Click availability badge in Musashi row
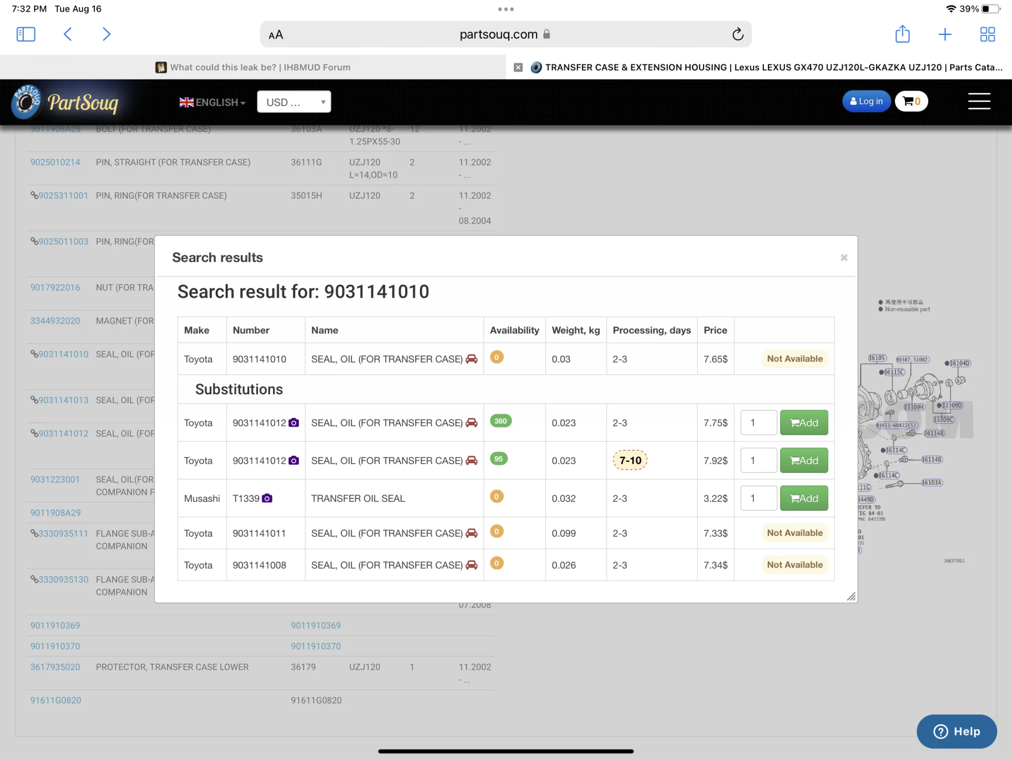The height and width of the screenshot is (759, 1012). coord(497,497)
